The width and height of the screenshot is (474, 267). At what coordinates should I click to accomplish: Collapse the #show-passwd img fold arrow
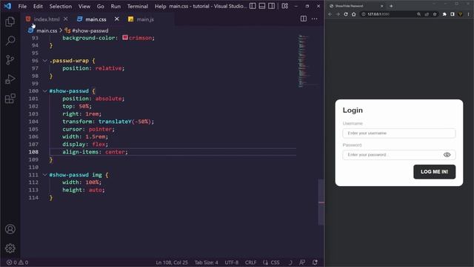(x=44, y=175)
